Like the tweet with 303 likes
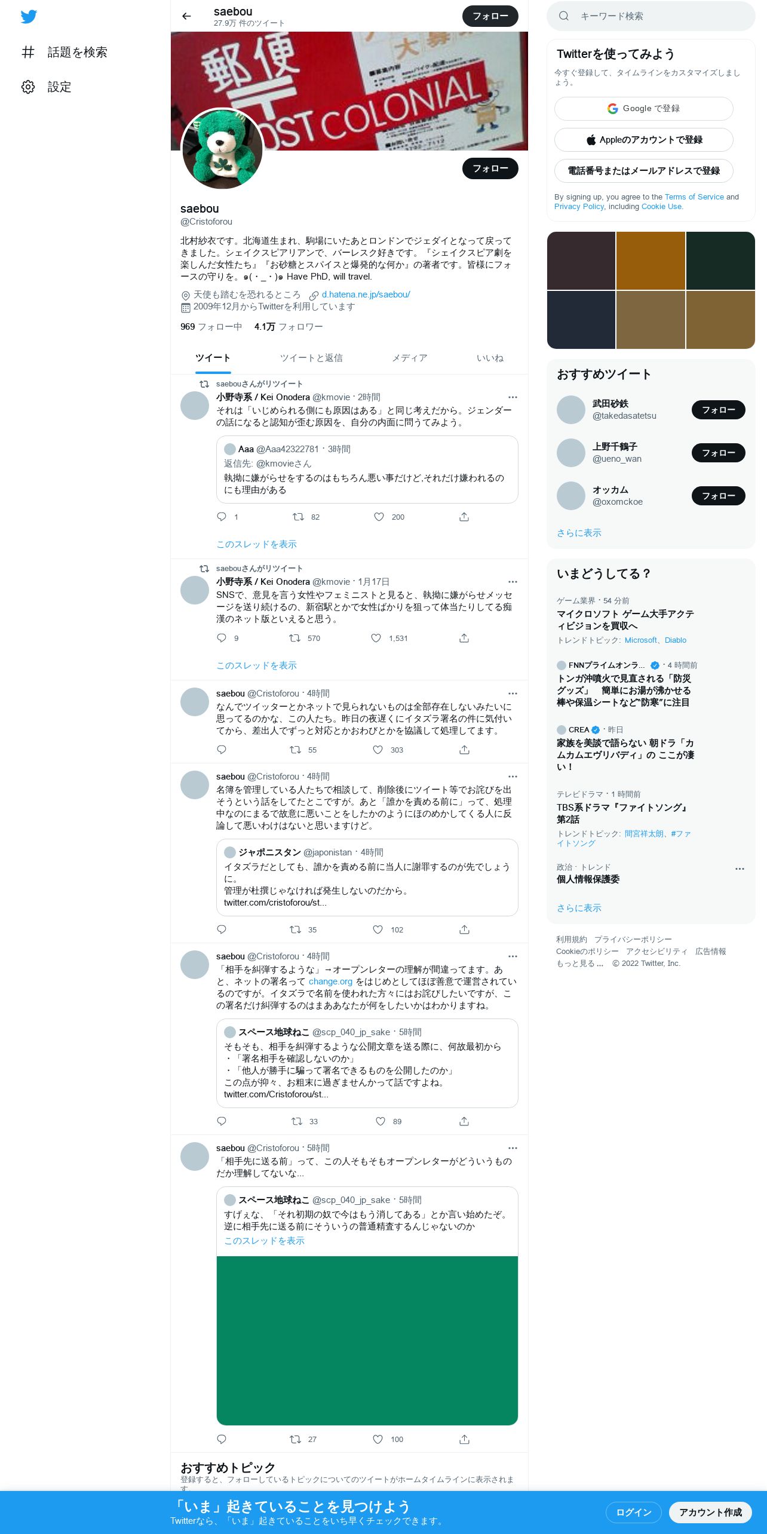The height and width of the screenshot is (1534, 767). click(x=378, y=750)
